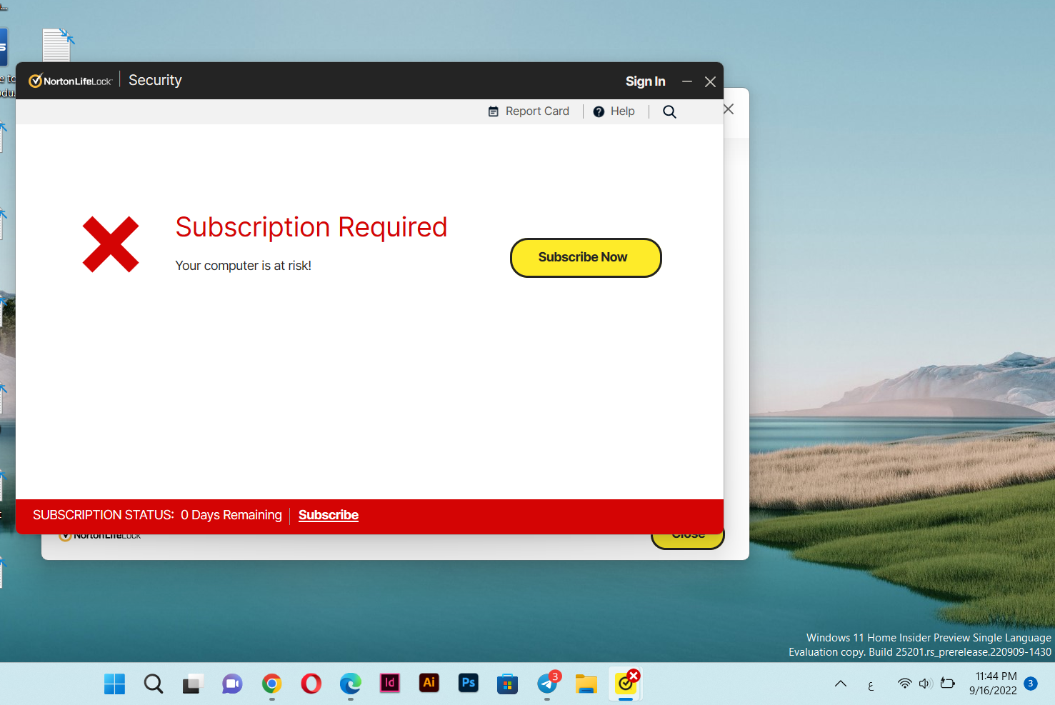Sign In to Norton account
The width and height of the screenshot is (1055, 705).
point(645,81)
